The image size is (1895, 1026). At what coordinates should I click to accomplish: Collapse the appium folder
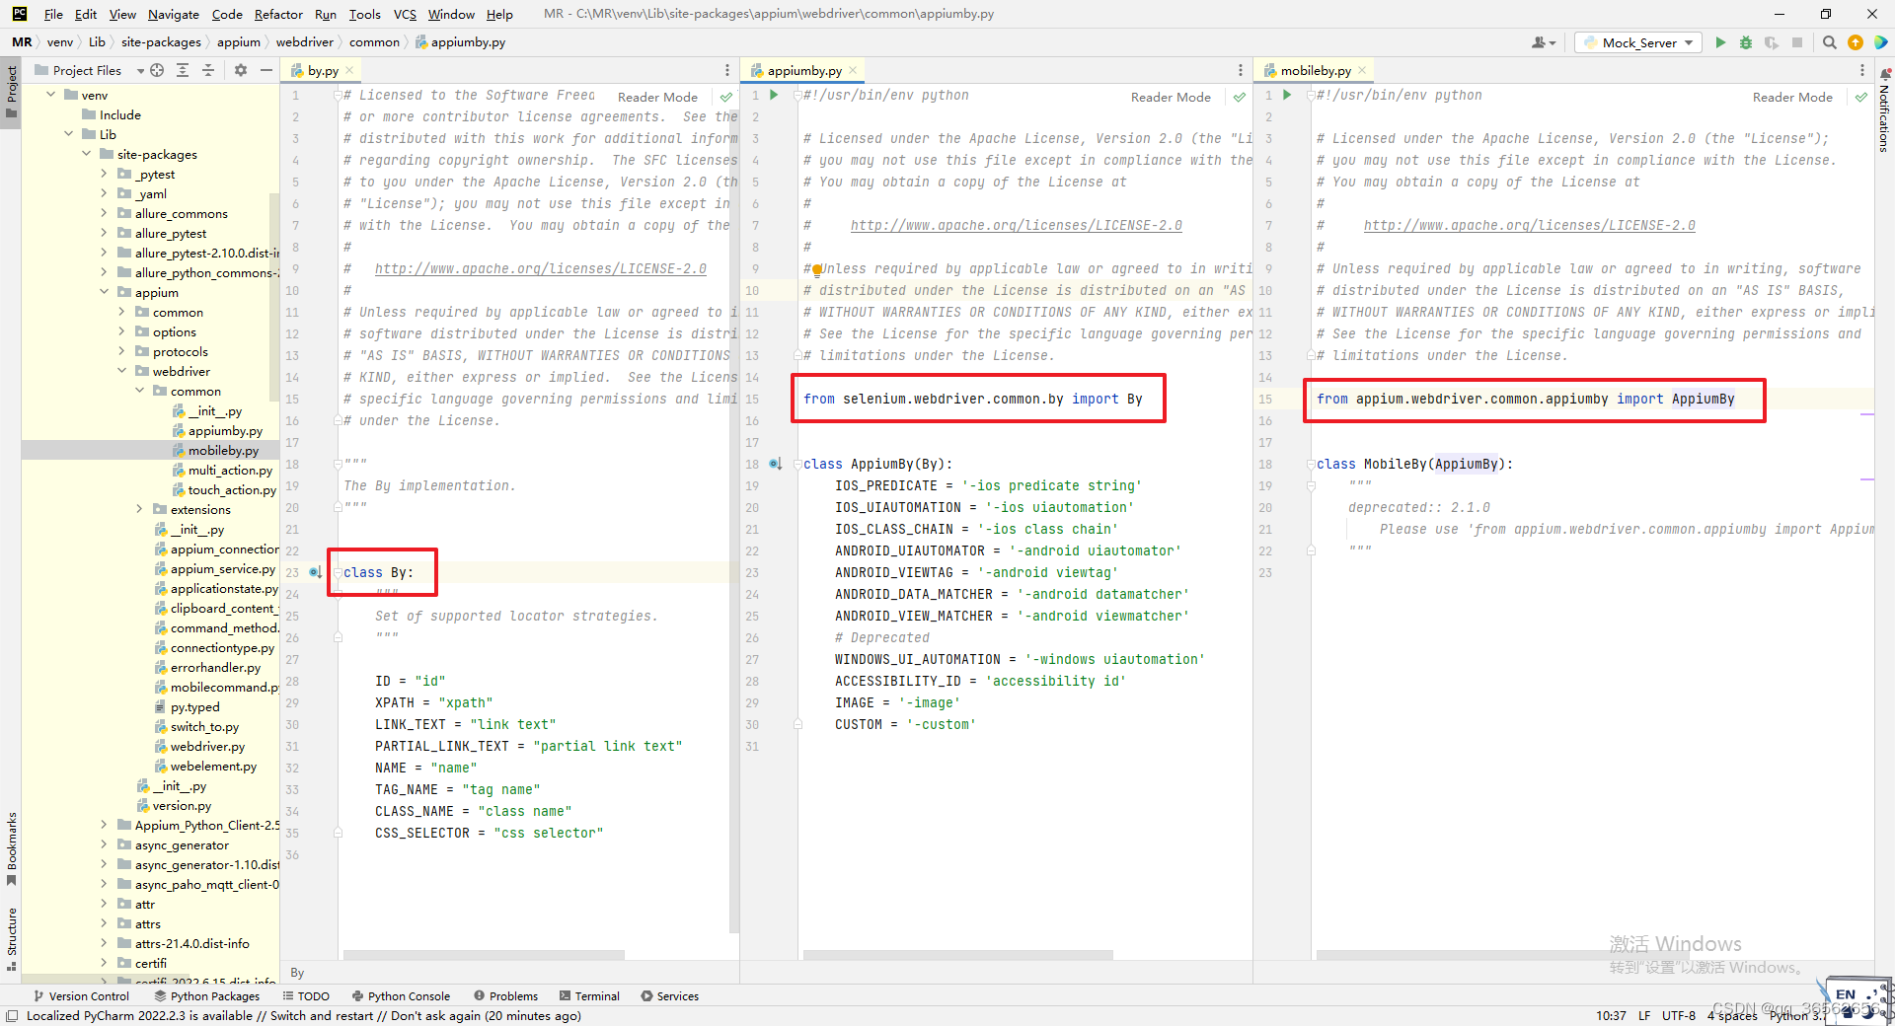(104, 292)
